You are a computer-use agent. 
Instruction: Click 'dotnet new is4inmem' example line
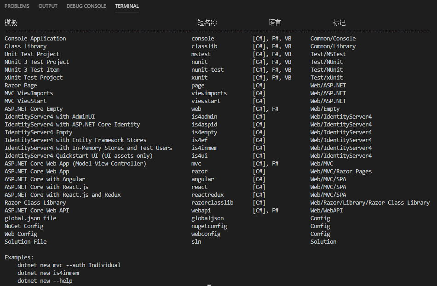(x=48, y=272)
